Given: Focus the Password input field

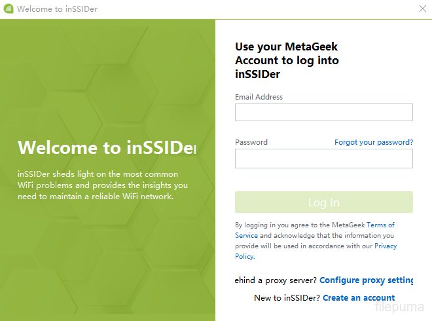Looking at the screenshot, I should [x=323, y=159].
